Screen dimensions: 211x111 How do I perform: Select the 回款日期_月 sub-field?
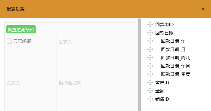173,49
